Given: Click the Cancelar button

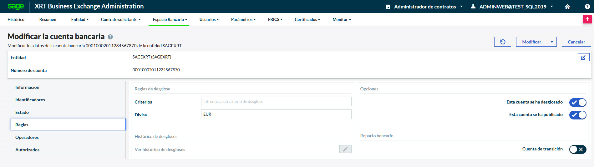Looking at the screenshot, I should coord(576,42).
